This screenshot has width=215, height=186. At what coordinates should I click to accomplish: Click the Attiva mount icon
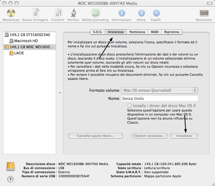click(142, 13)
